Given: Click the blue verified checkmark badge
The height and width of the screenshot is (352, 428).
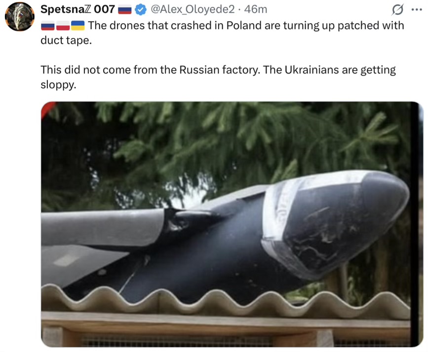Looking at the screenshot, I should [141, 10].
